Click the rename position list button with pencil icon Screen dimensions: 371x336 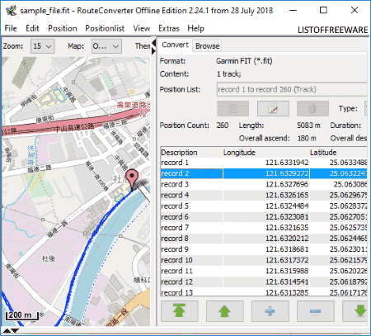(x=273, y=108)
